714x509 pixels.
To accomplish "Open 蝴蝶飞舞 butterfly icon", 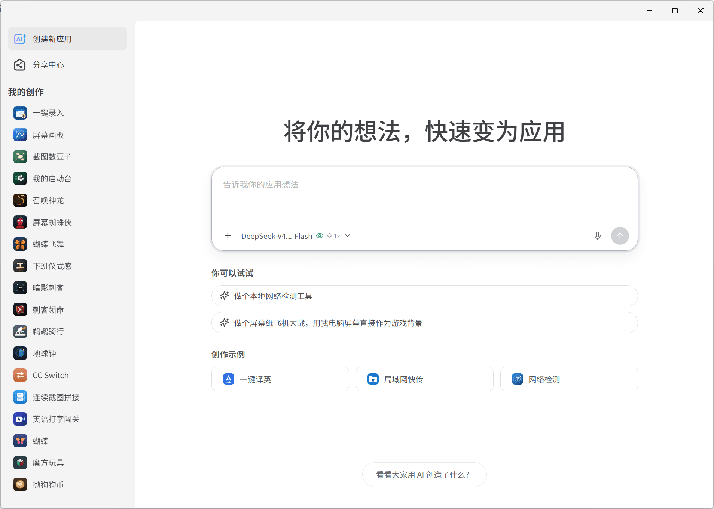I will (20, 244).
